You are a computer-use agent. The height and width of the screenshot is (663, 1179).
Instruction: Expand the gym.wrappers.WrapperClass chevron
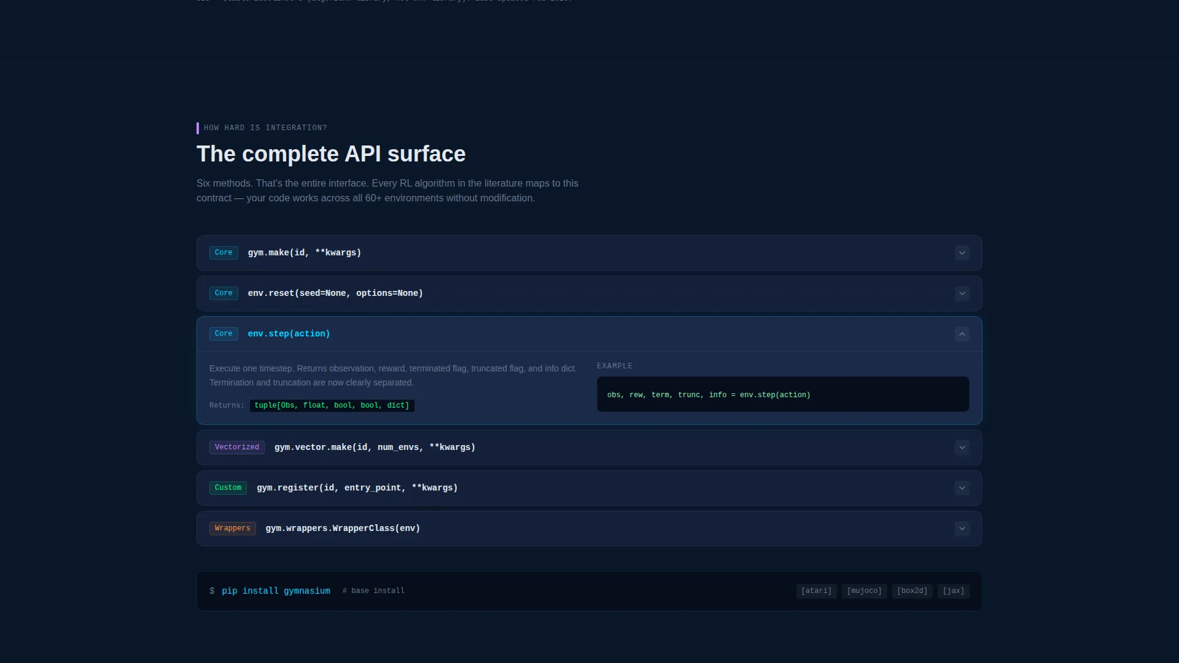click(x=962, y=529)
